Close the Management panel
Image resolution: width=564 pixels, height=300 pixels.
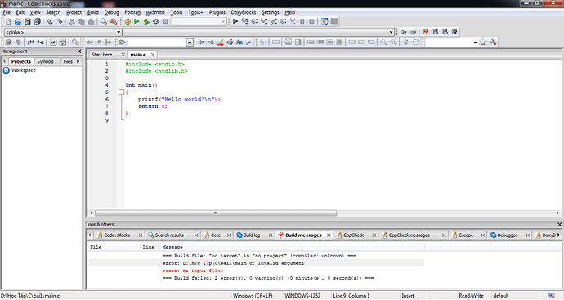[x=79, y=51]
